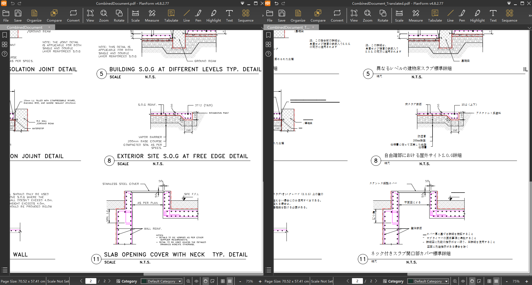Open Compare in the right window toolbar
This screenshot has height=285, width=532.
point(318,16)
